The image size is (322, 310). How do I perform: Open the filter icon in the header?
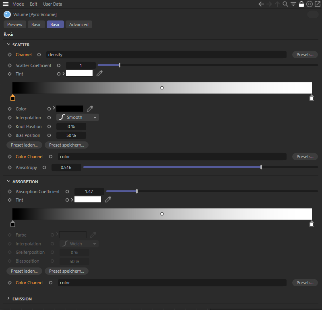point(293,4)
